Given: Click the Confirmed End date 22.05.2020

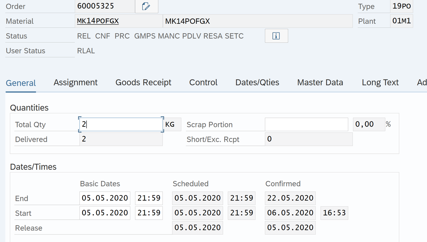Looking at the screenshot, I should (290, 198).
